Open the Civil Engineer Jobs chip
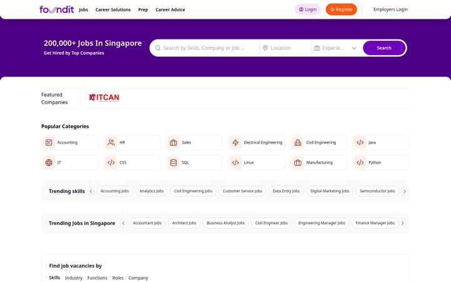451x282 pixels. (x=271, y=223)
